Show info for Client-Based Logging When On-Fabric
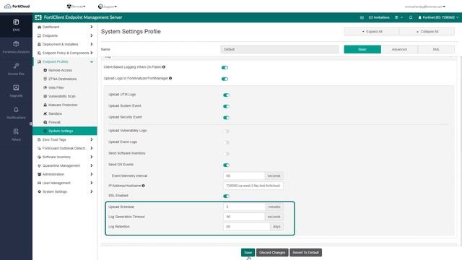 click(164, 67)
